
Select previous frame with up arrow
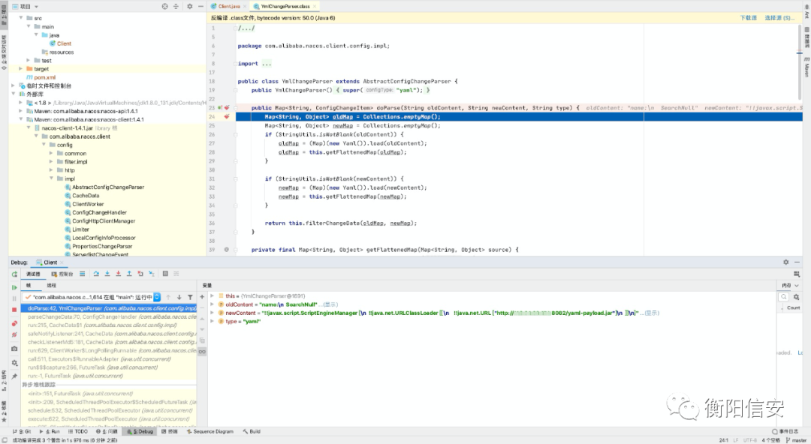168,297
